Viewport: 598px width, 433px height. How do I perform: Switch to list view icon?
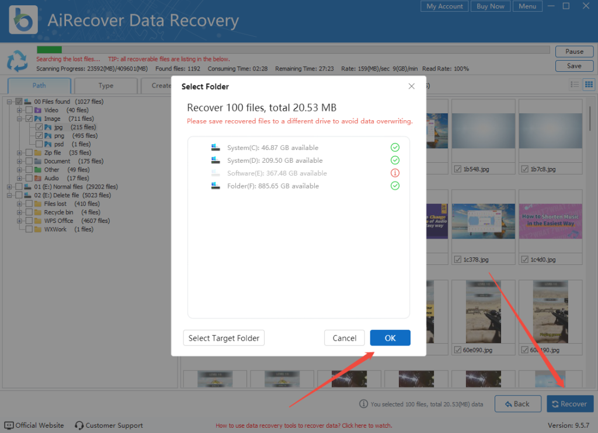coord(575,85)
